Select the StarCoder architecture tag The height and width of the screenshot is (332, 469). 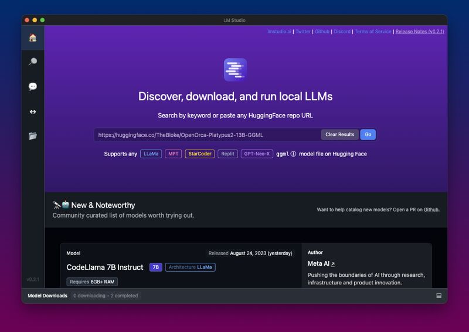pyautogui.click(x=200, y=154)
